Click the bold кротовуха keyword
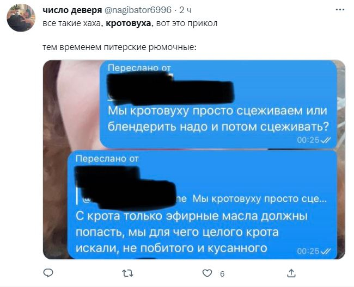This screenshot has height=287, width=354. coord(128,23)
